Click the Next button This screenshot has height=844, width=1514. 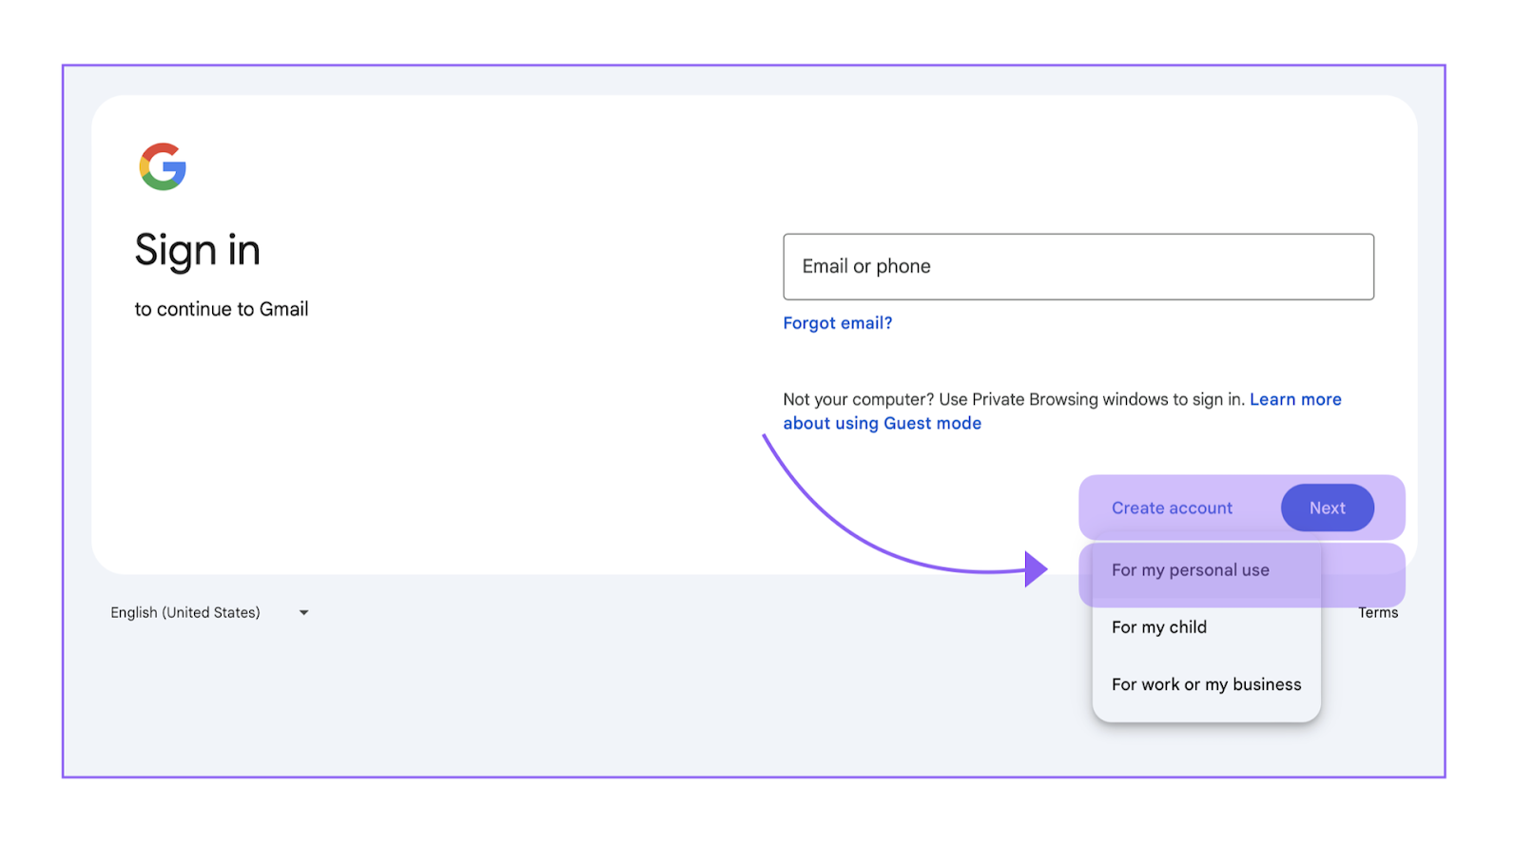tap(1327, 508)
